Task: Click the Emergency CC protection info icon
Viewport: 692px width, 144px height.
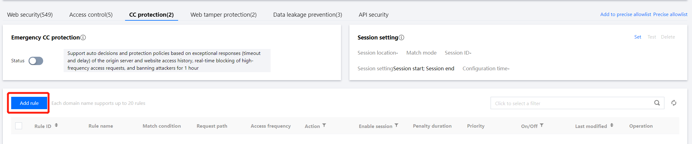Action: pos(83,38)
